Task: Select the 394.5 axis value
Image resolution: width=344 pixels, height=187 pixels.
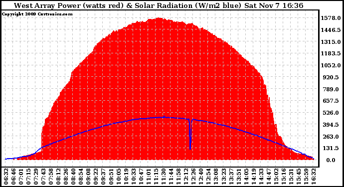Action: pyautogui.click(x=331, y=125)
